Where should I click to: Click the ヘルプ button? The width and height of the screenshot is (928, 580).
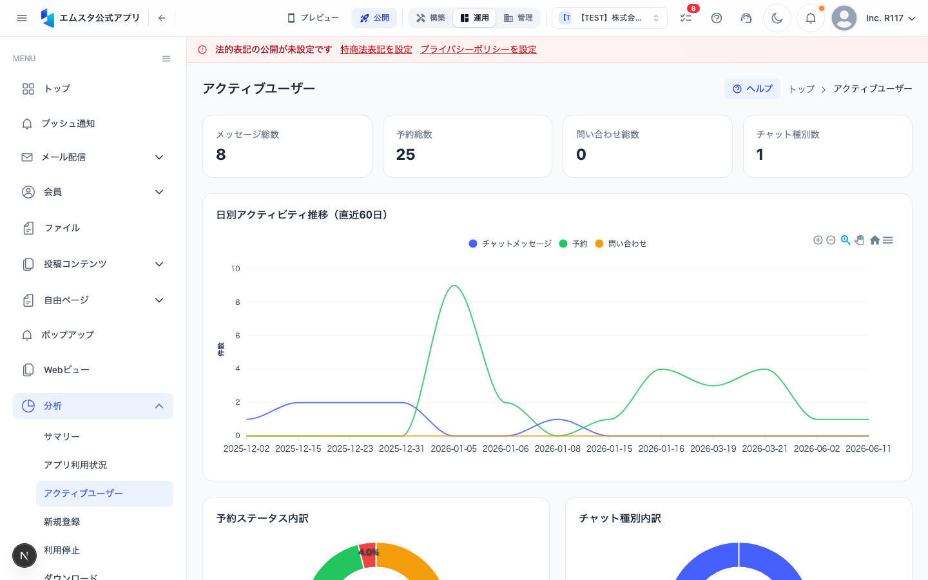point(752,89)
